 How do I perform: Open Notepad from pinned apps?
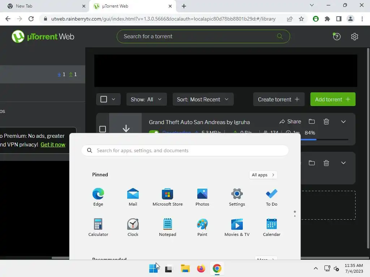pyautogui.click(x=168, y=228)
